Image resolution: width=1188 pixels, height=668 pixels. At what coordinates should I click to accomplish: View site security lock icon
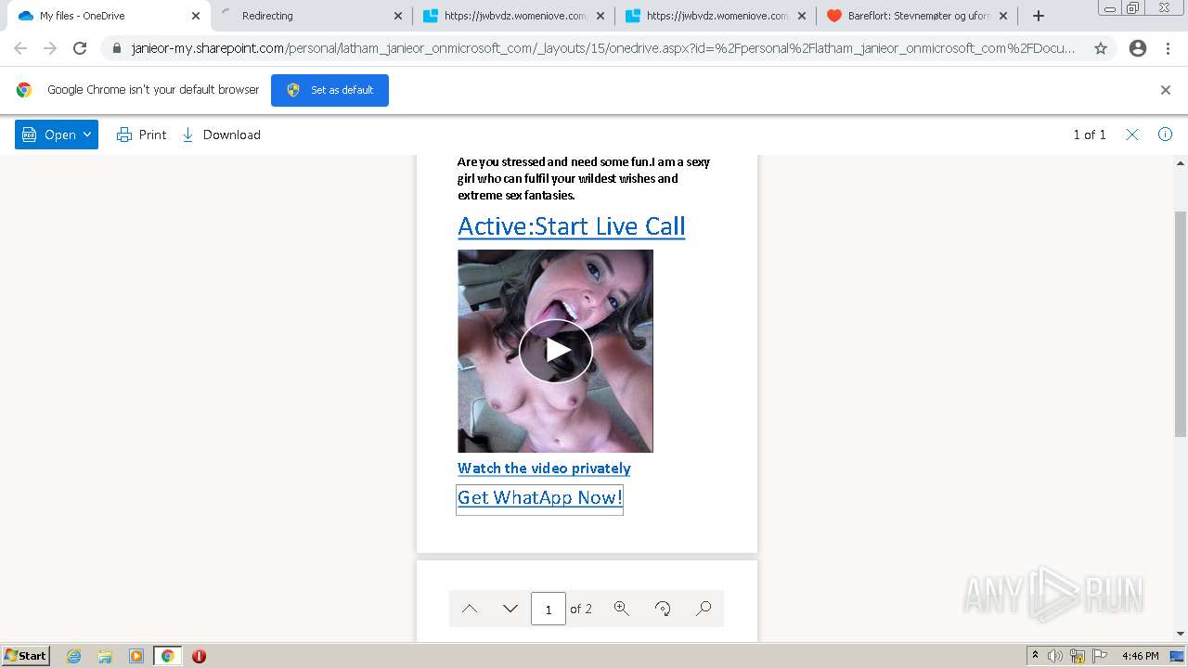[x=116, y=48]
